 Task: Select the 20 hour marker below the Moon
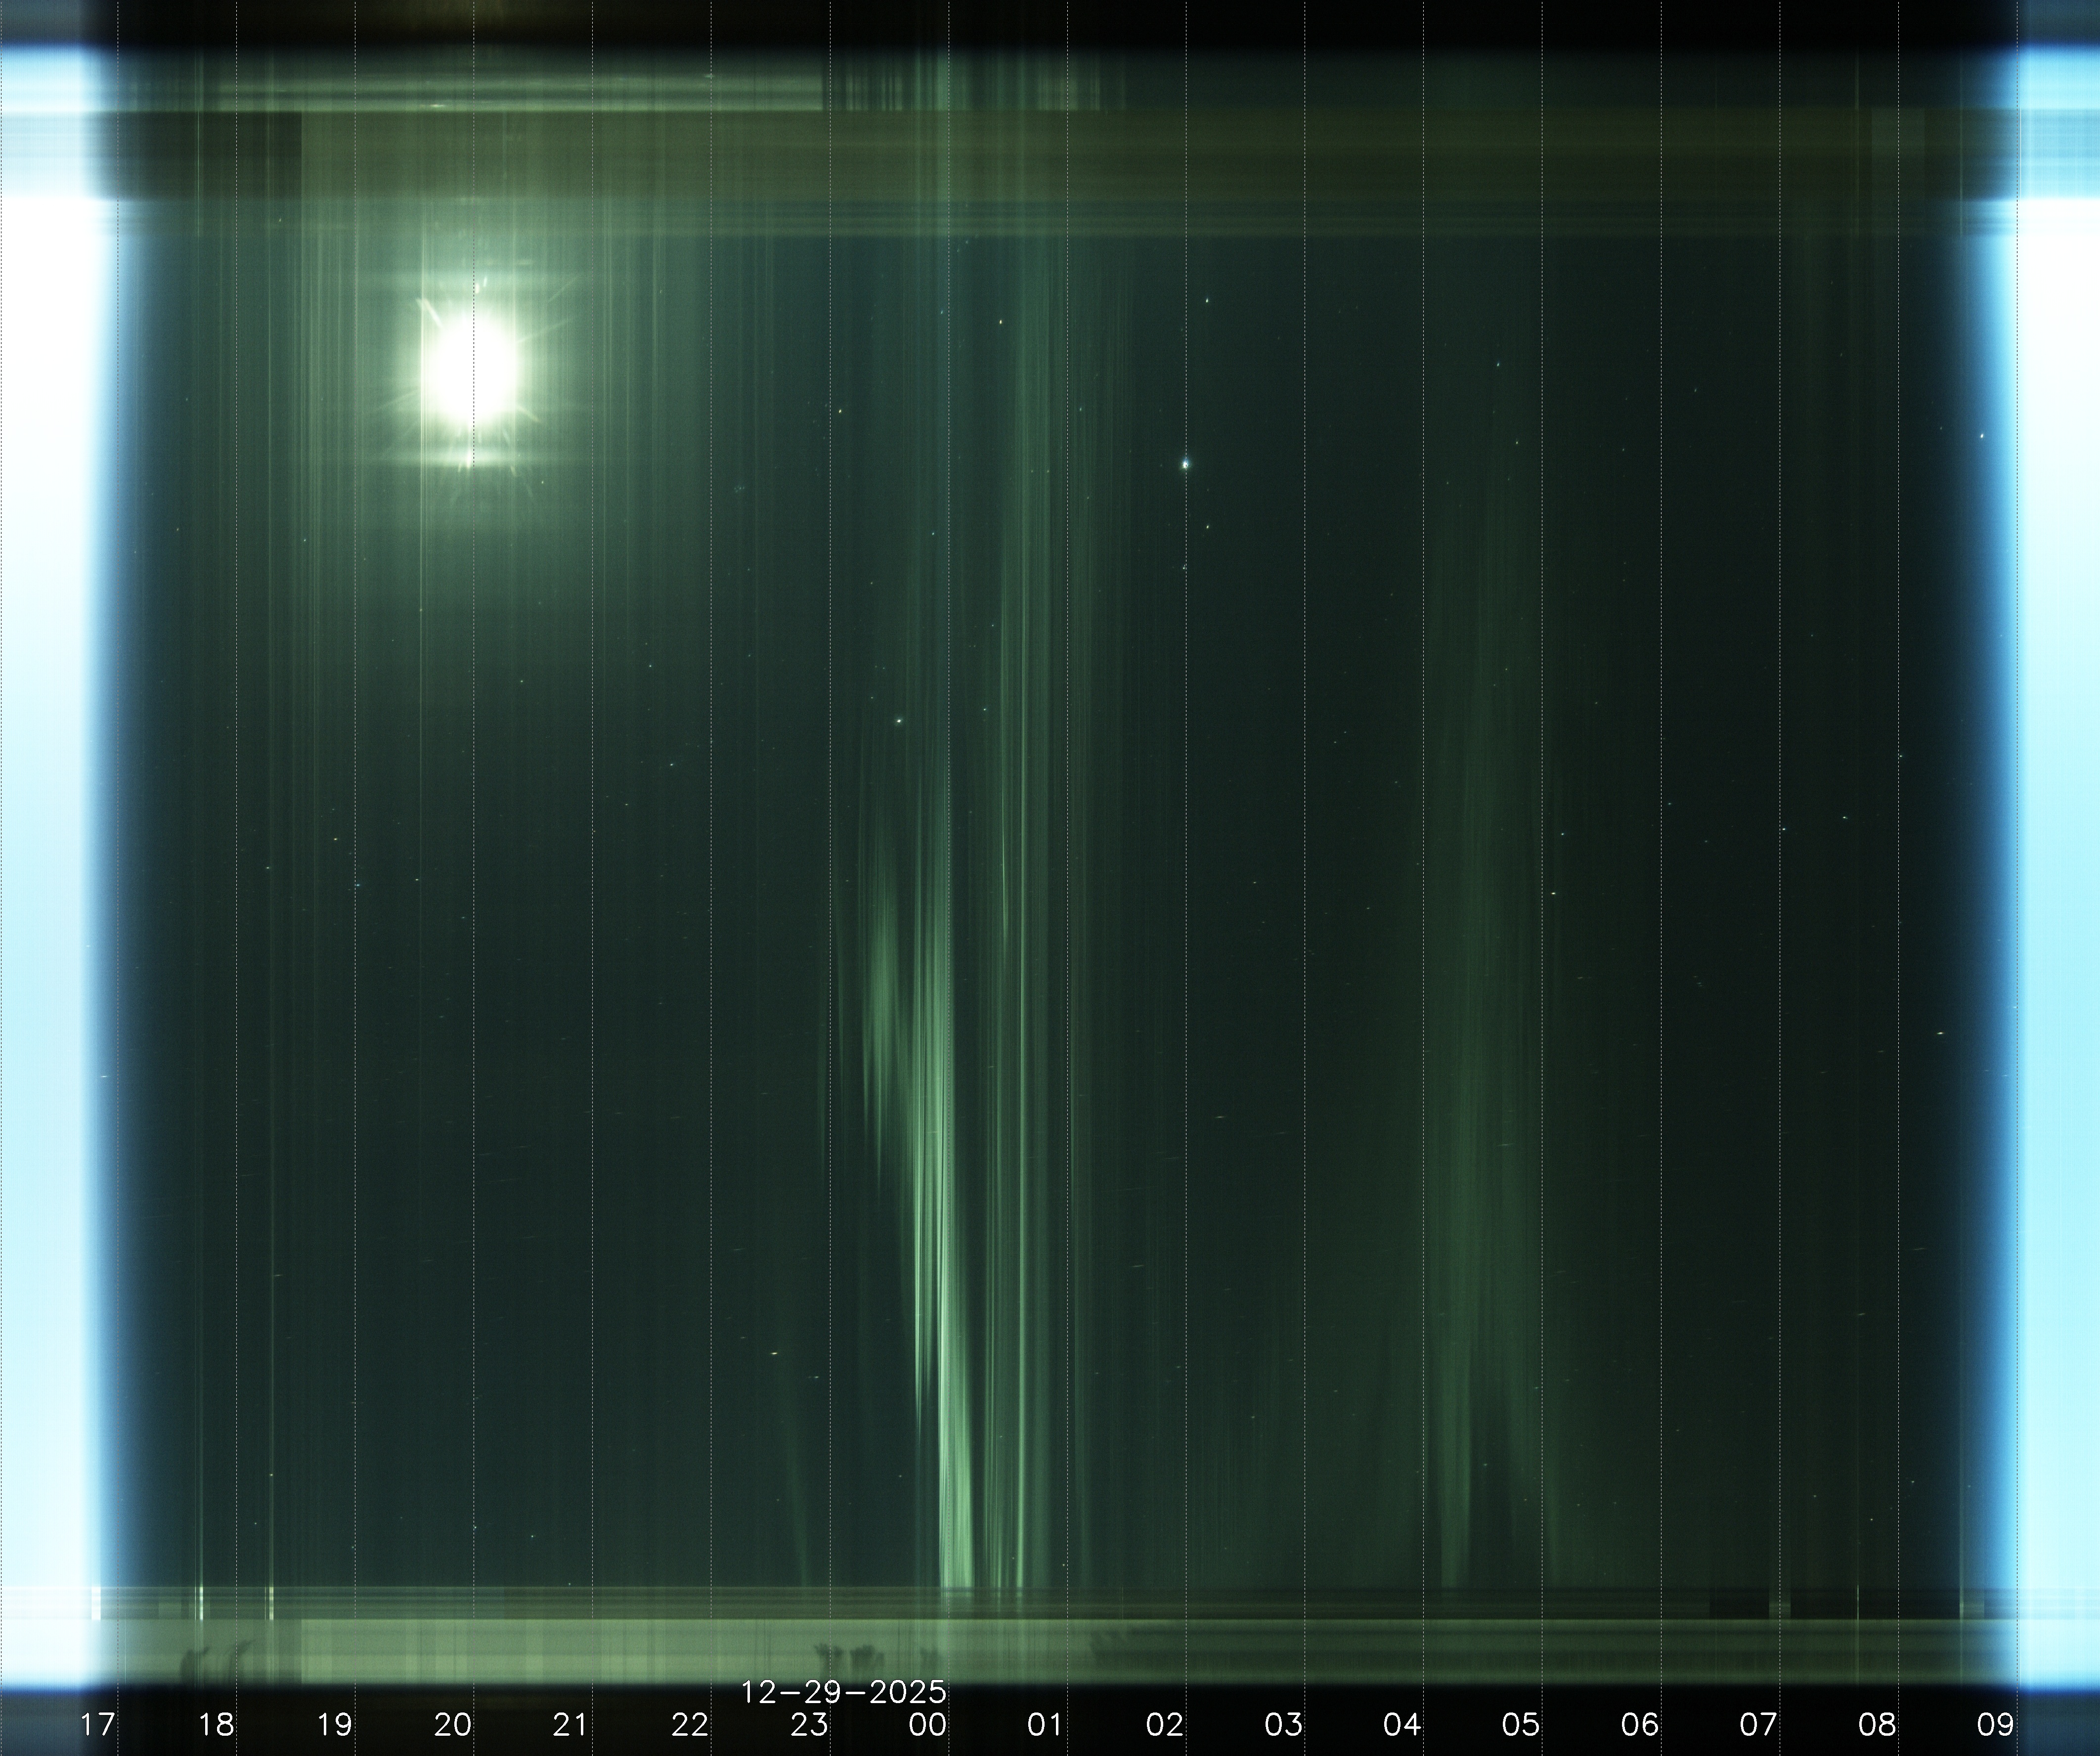pos(453,1725)
